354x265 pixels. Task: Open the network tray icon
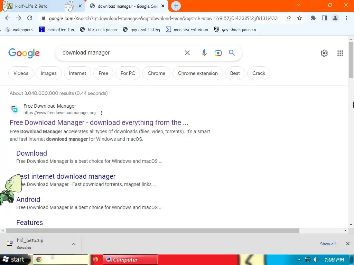307,259
